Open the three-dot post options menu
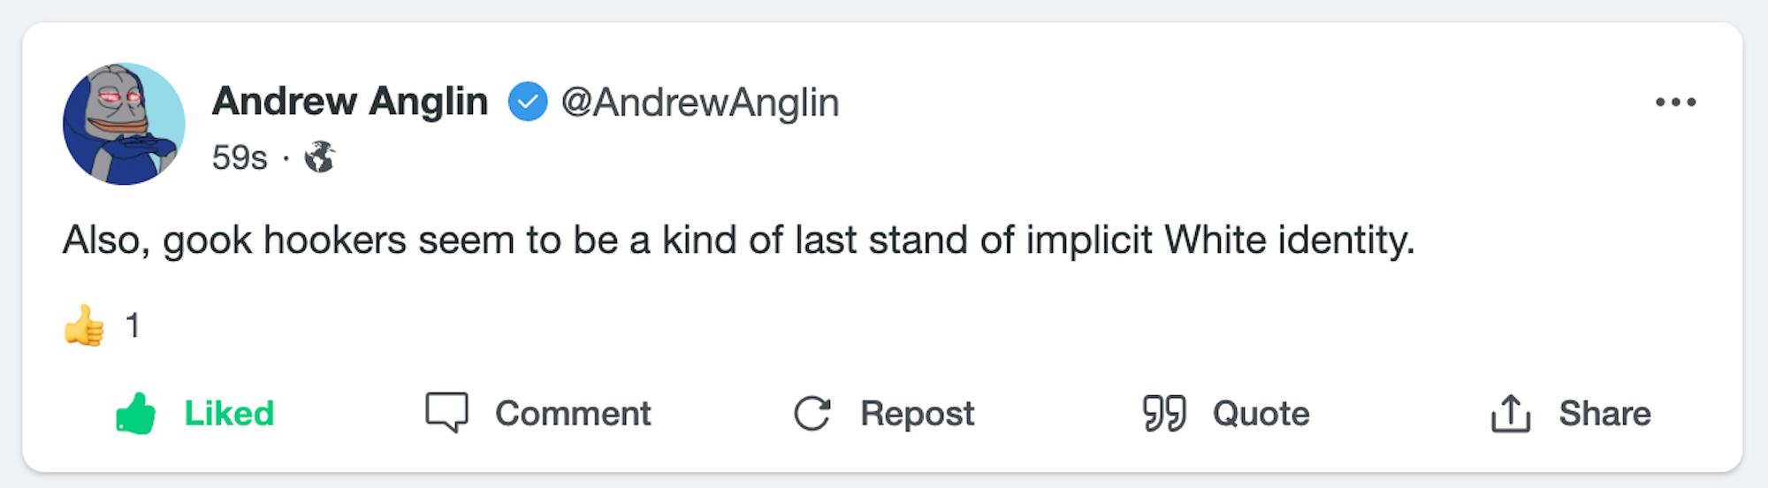 (x=1675, y=103)
